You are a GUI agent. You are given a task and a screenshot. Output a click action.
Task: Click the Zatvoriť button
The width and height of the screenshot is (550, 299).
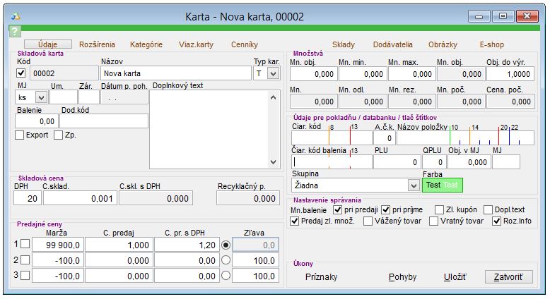[x=508, y=277]
